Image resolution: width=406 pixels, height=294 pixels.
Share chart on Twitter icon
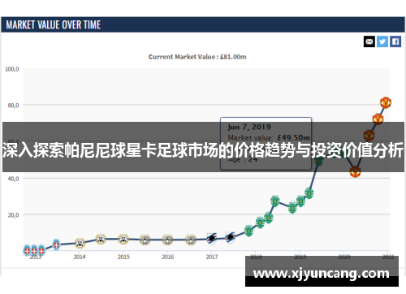pos(382,41)
